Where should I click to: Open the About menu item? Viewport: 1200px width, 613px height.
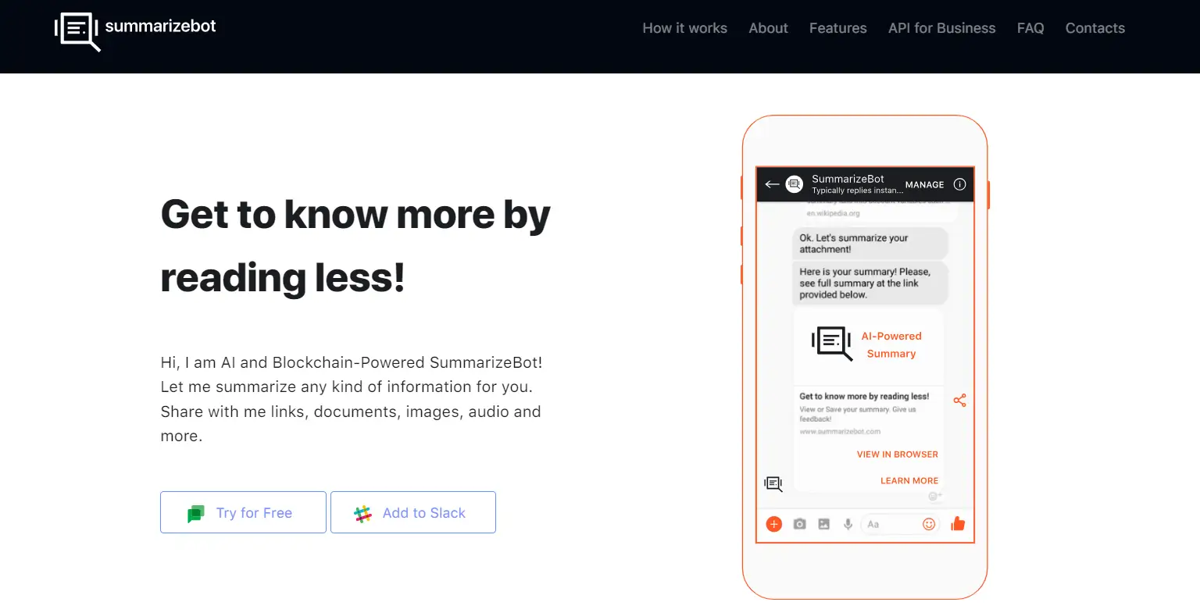tap(768, 28)
